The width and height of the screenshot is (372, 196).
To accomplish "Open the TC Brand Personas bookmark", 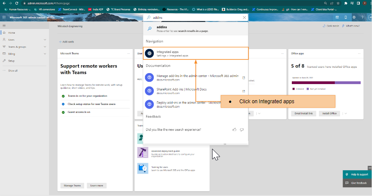I will (118, 10).
